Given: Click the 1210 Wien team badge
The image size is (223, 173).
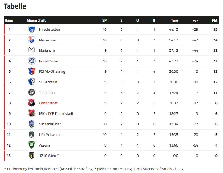Looking at the screenshot, I should (32, 156).
